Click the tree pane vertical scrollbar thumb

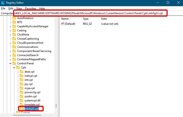click(x=56, y=106)
